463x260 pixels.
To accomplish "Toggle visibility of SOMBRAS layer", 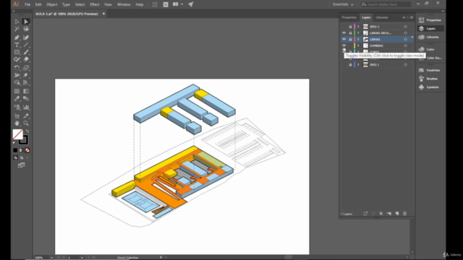I will pos(344,45).
